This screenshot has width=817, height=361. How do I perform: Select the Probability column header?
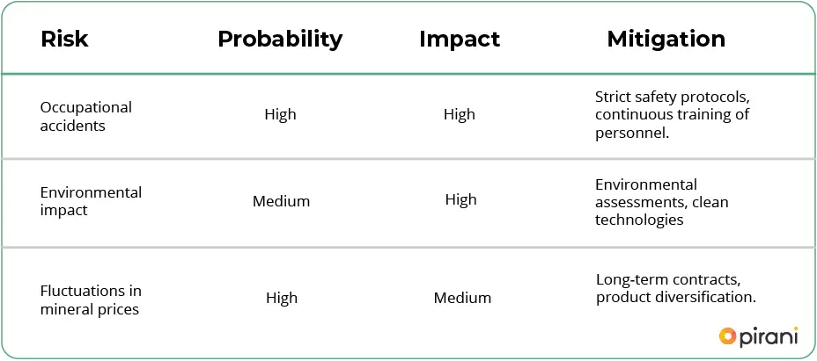pos(280,40)
